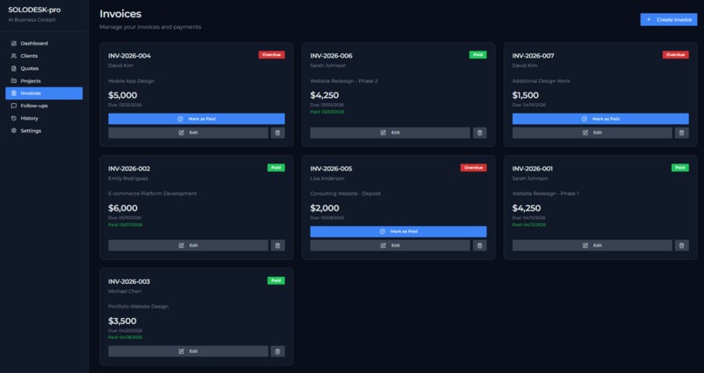Click the INV-2026-001 invoice number
704x373 pixels.
[533, 169]
